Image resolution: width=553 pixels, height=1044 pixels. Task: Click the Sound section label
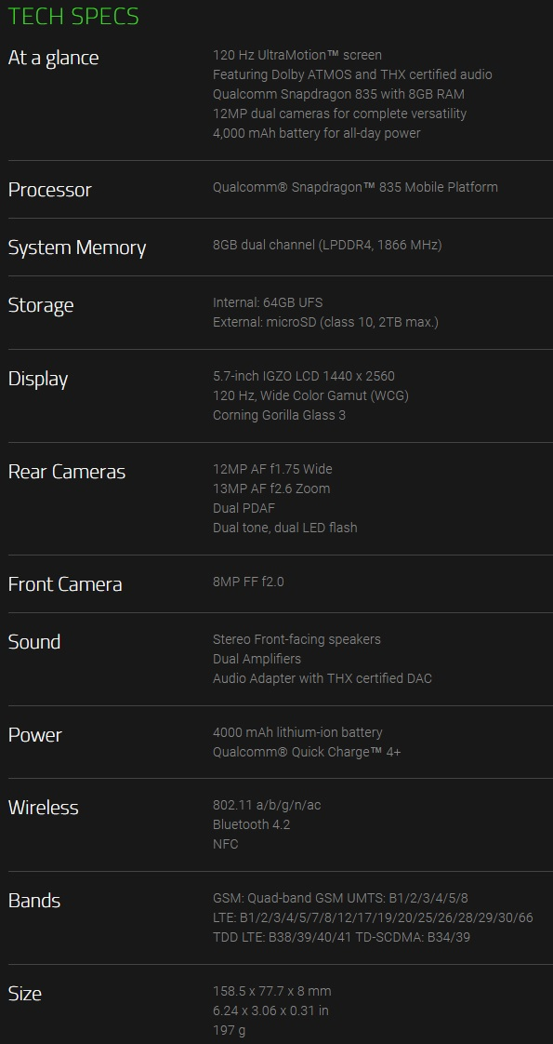(x=33, y=642)
